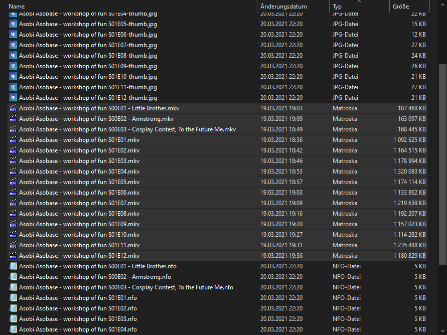Click the JPG icon of S01E07-thumb.jpg
This screenshot has height=335, width=447.
13,45
